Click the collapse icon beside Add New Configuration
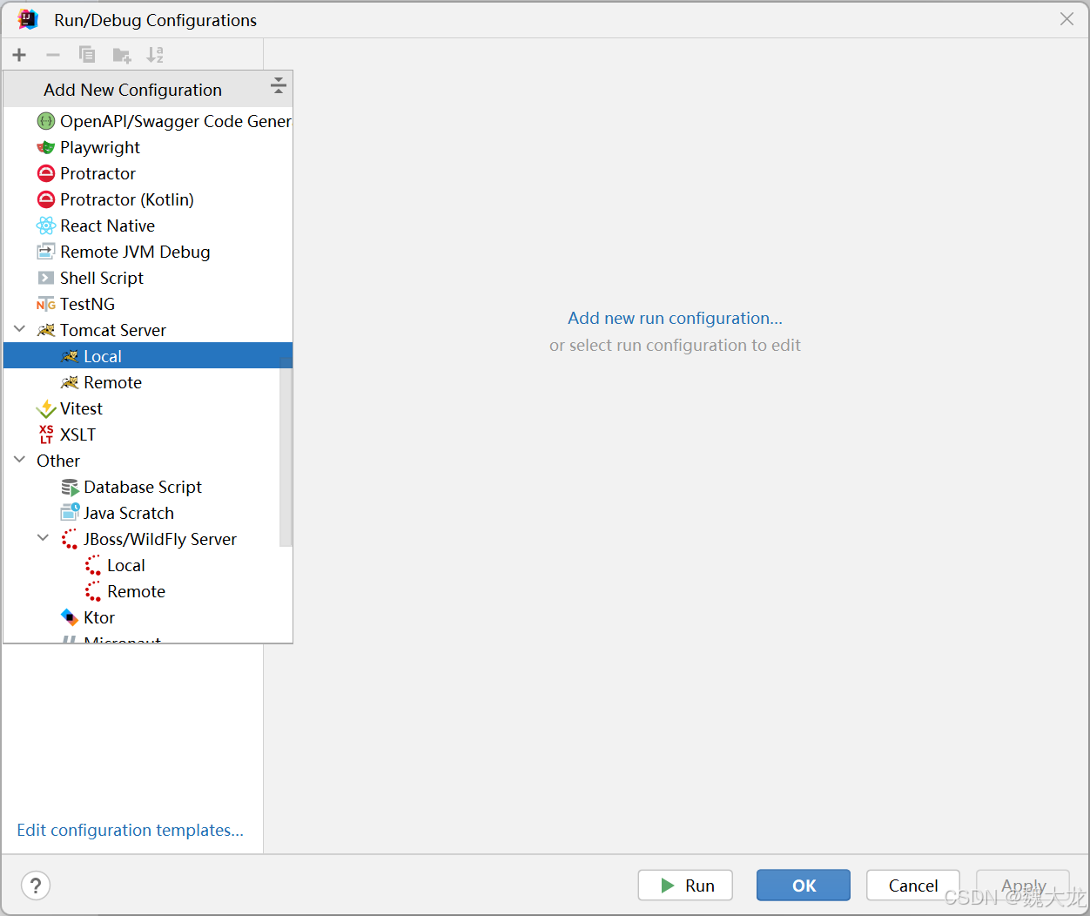 [279, 85]
